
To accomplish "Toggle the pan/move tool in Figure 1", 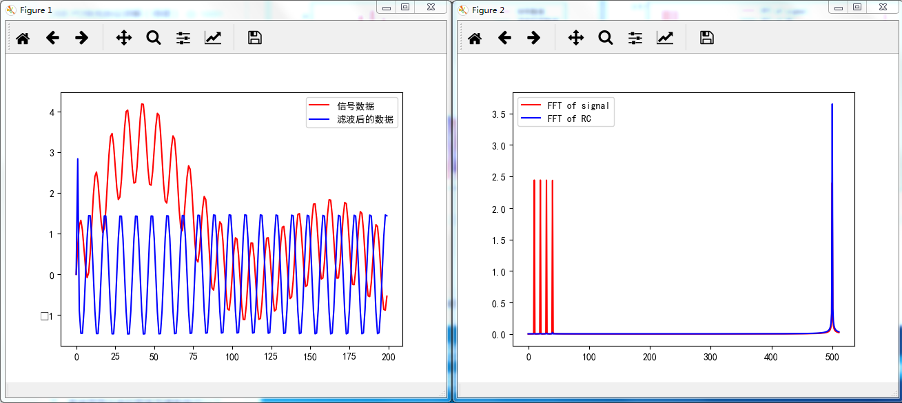I will coord(123,38).
